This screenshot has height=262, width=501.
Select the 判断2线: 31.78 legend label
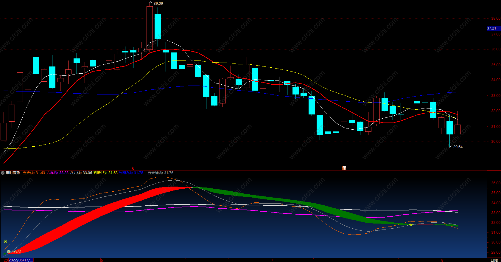131,173
